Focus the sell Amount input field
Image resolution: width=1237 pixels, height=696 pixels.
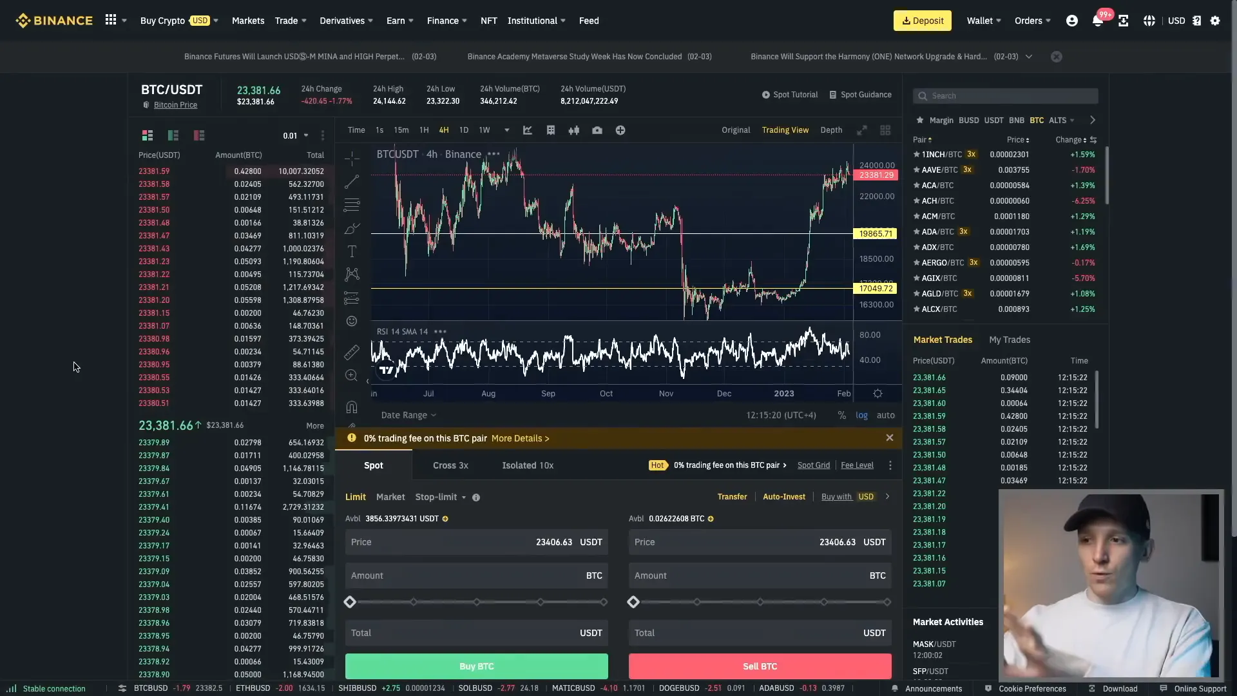coord(760,575)
